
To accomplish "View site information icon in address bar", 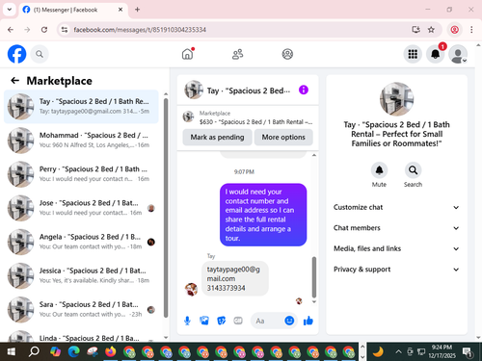I will click(x=65, y=30).
